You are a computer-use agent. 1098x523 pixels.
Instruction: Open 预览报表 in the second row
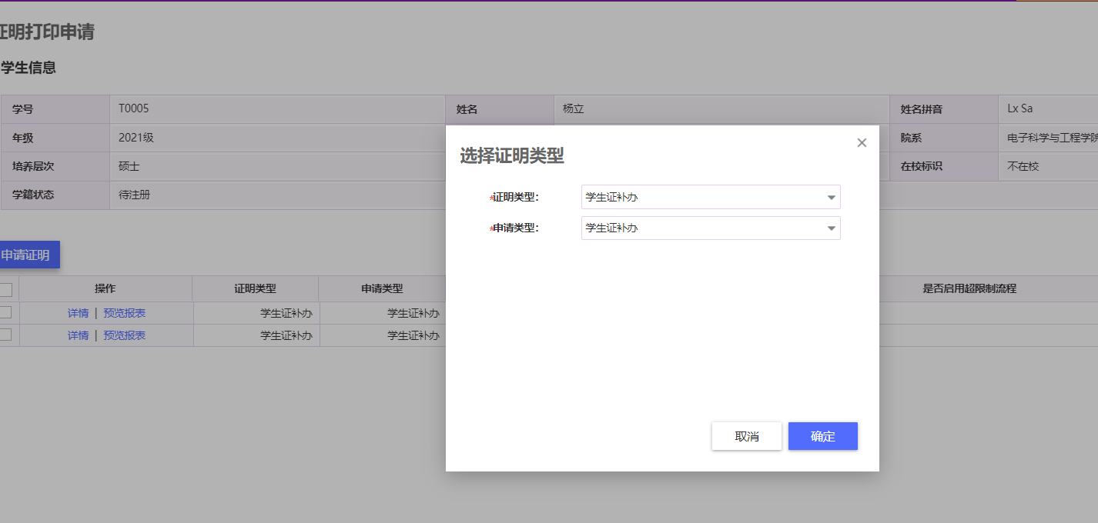[124, 335]
